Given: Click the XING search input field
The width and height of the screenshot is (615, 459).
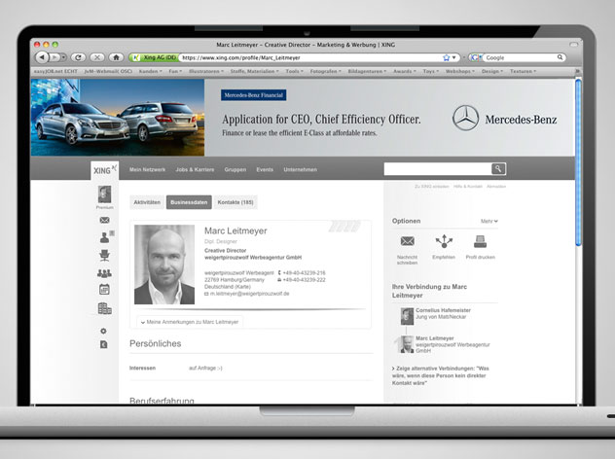Looking at the screenshot, I should [x=436, y=169].
